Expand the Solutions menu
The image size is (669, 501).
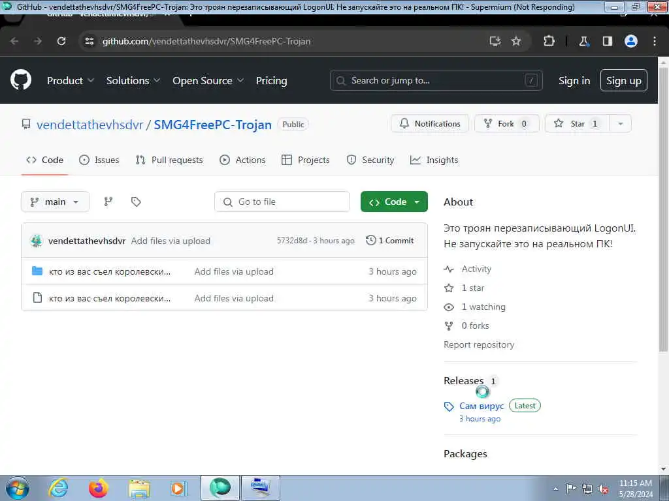click(133, 80)
